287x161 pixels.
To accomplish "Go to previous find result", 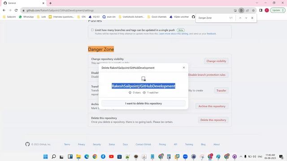I will point(240,18).
